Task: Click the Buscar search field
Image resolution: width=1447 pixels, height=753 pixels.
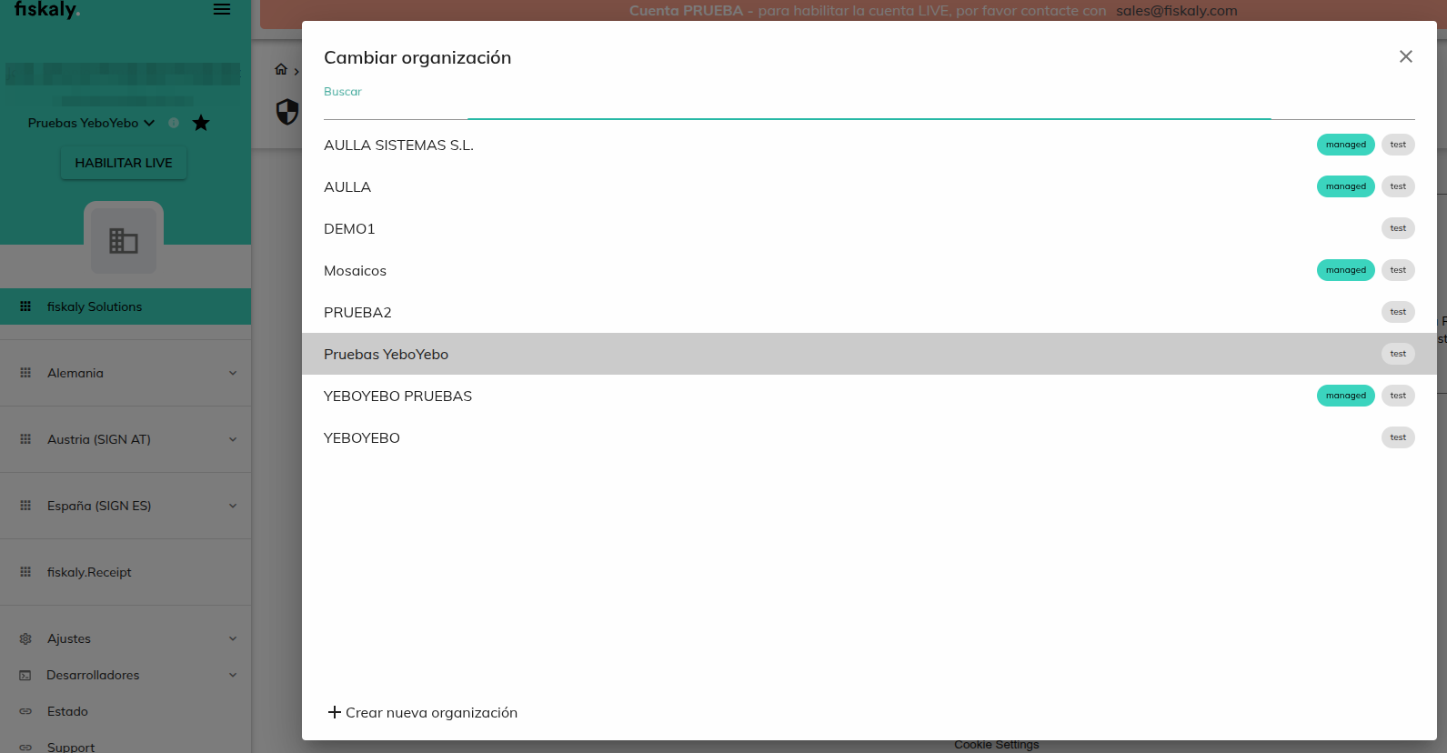Action: tap(869, 103)
